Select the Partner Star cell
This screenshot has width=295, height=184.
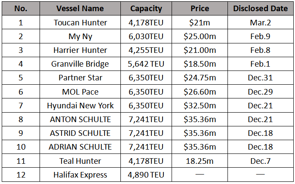coord(80,78)
